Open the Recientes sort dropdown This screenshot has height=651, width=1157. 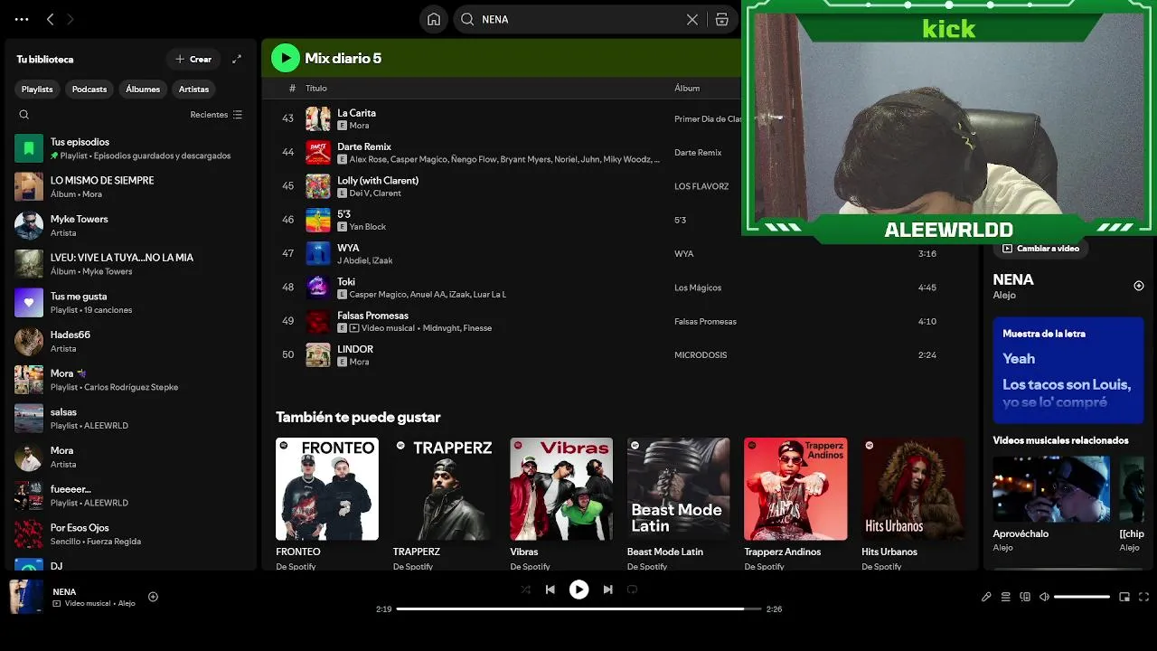(x=216, y=115)
